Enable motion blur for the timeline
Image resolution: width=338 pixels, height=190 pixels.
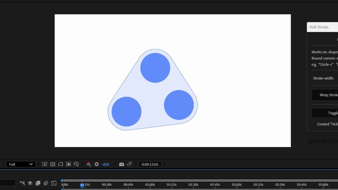click(46, 183)
